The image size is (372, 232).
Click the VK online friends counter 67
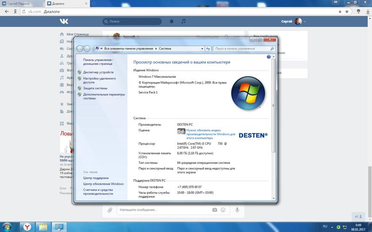point(359,217)
